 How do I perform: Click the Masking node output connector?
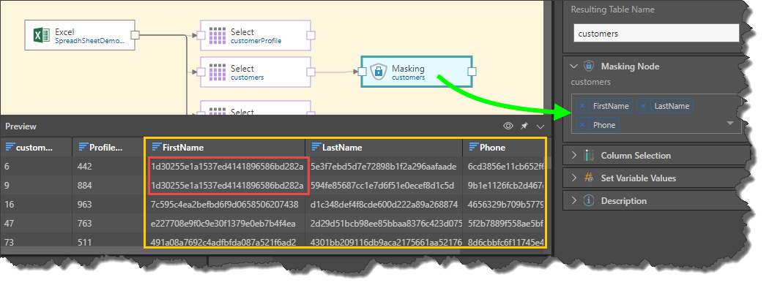pyautogui.click(x=472, y=72)
